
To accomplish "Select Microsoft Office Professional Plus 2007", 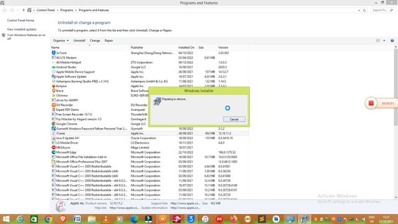I will (x=81, y=162).
